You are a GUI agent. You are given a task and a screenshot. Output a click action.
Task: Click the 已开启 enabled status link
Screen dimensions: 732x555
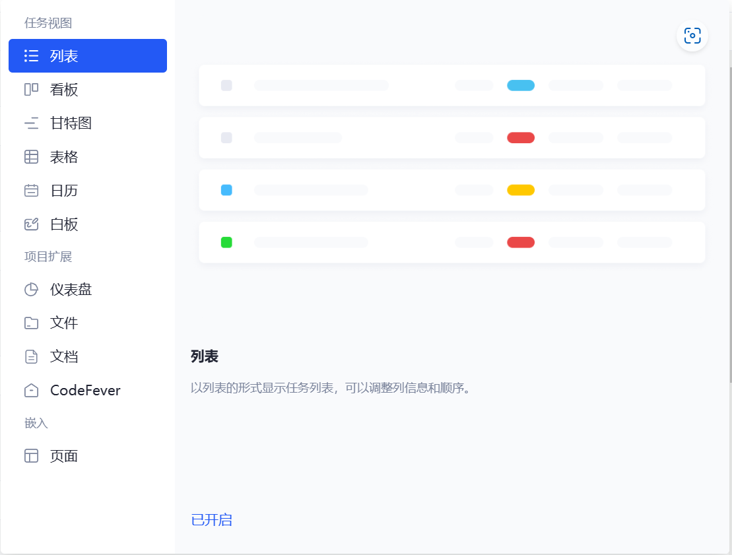(x=211, y=520)
